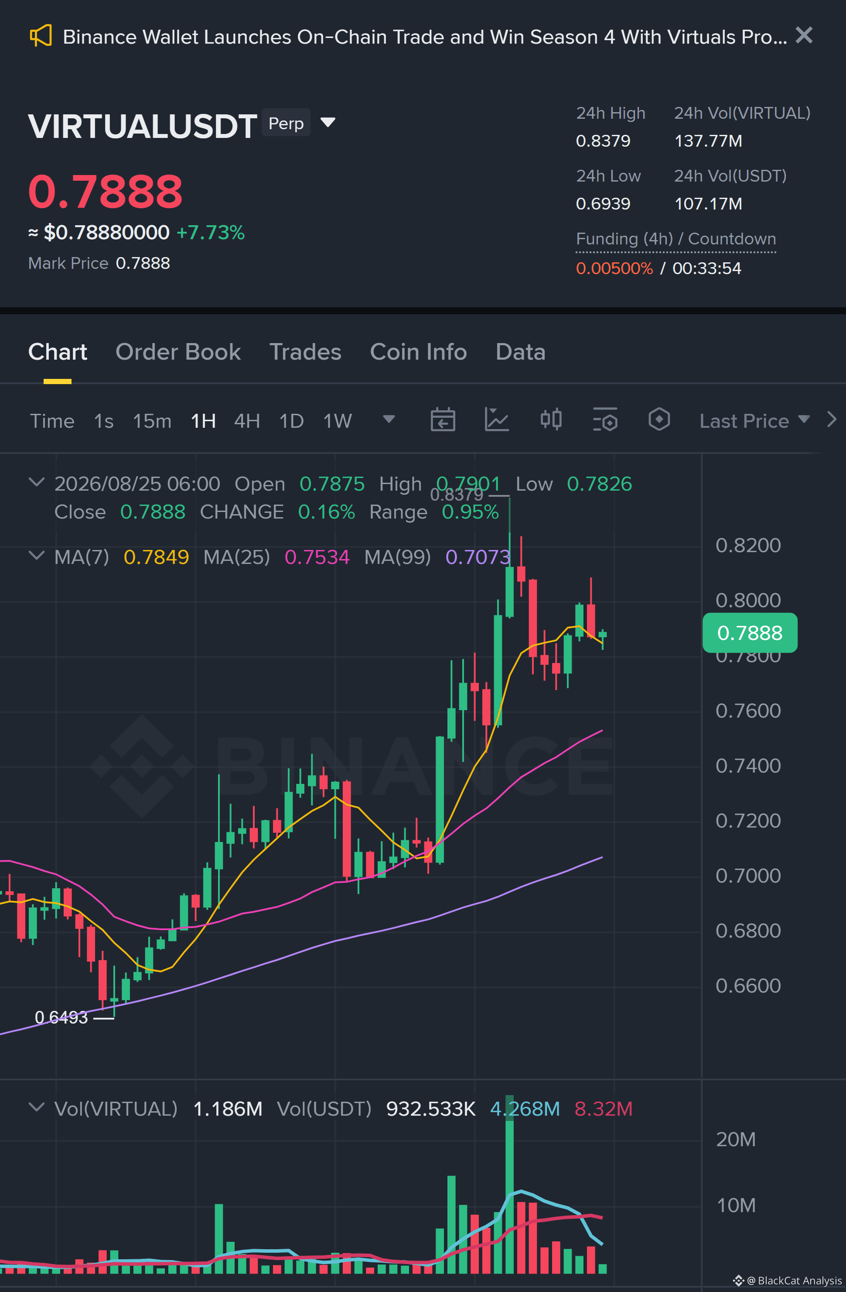Click the green 0.7888 current price tag
Screen dimensions: 846x1292
click(750, 633)
